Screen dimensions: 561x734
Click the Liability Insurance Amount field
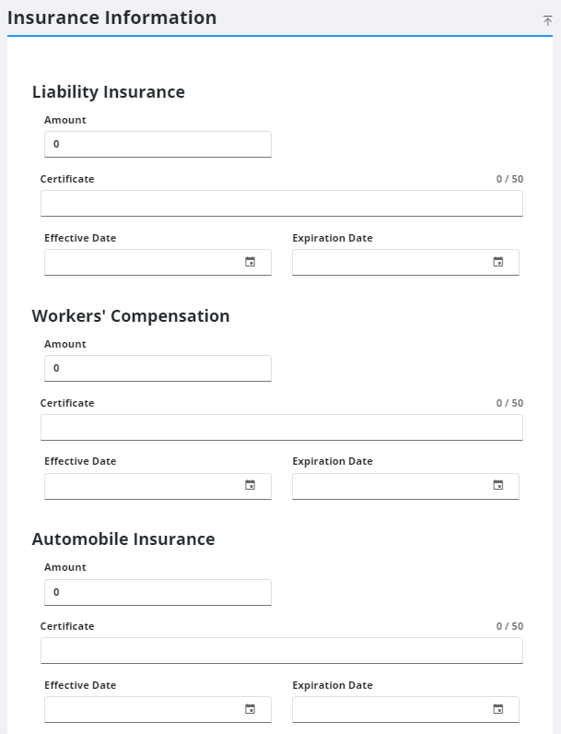(x=158, y=145)
